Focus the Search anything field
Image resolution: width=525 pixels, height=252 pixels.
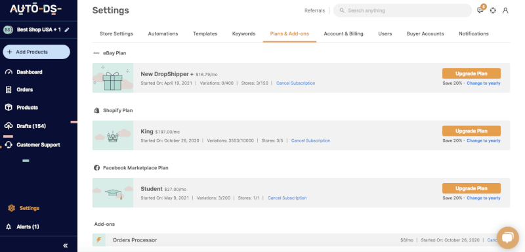click(402, 10)
